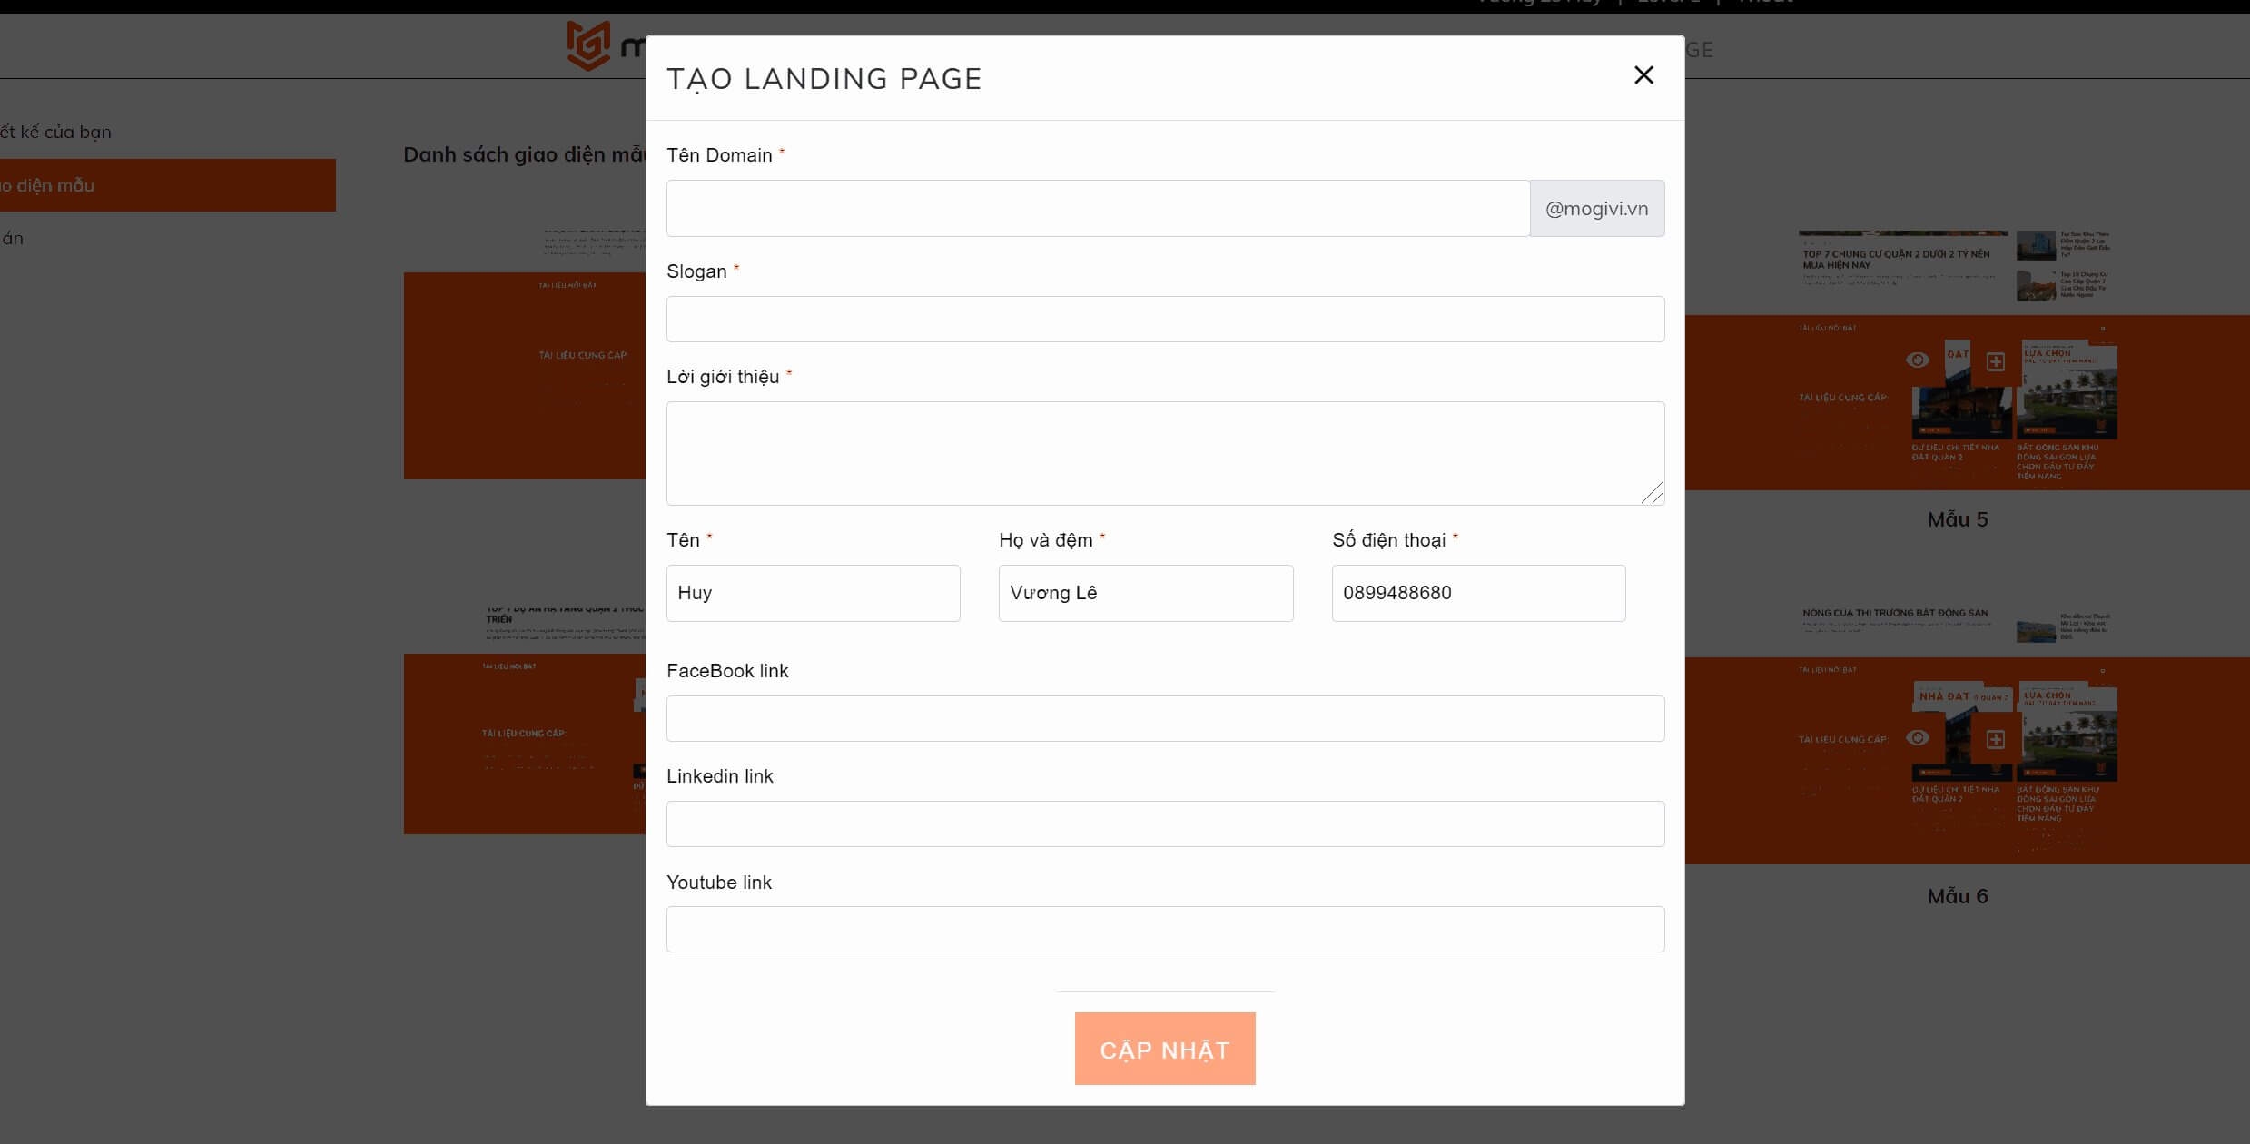Click the Số điện thoại phone field
2250x1144 pixels.
tap(1477, 593)
